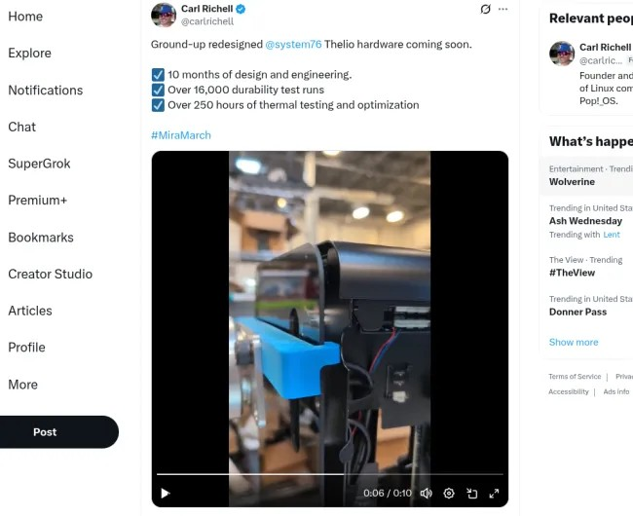This screenshot has width=633, height=516.
Task: Open the #MiraMarch hashtag
Action: [181, 135]
